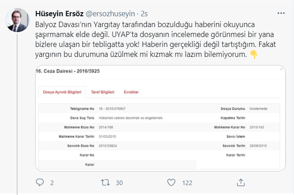The width and height of the screenshot is (294, 195).
Task: Open the Evraklar tab
Action: coord(131,92)
